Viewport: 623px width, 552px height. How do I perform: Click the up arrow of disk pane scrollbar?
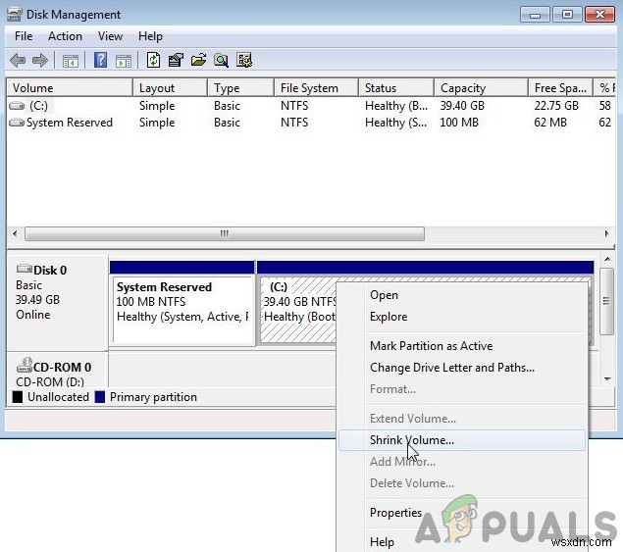point(607,259)
